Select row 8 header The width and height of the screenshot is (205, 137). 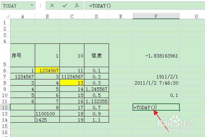pos(5,83)
